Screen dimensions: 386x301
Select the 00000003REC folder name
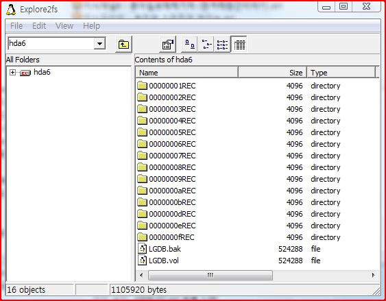pyautogui.click(x=172, y=109)
